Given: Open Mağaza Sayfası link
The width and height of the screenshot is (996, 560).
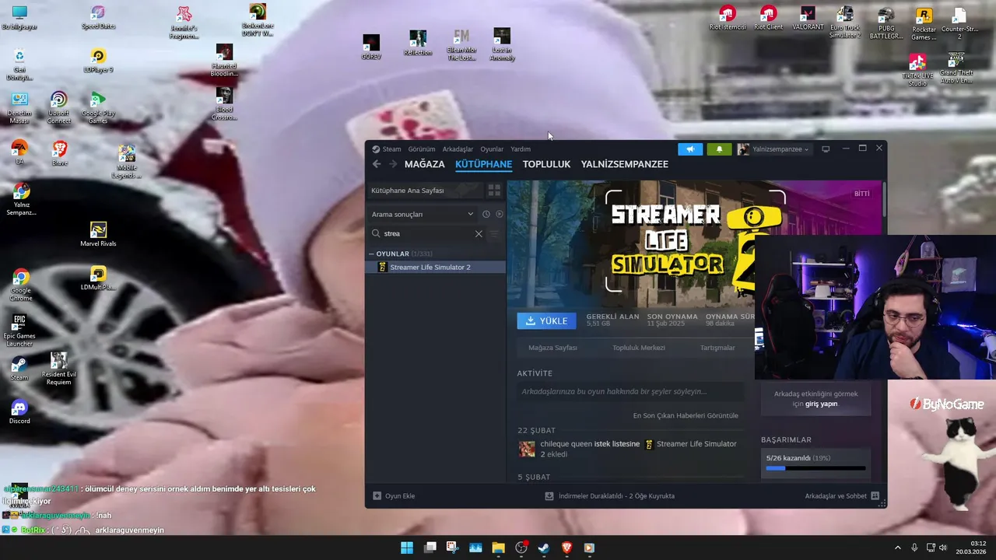Looking at the screenshot, I should click(552, 348).
